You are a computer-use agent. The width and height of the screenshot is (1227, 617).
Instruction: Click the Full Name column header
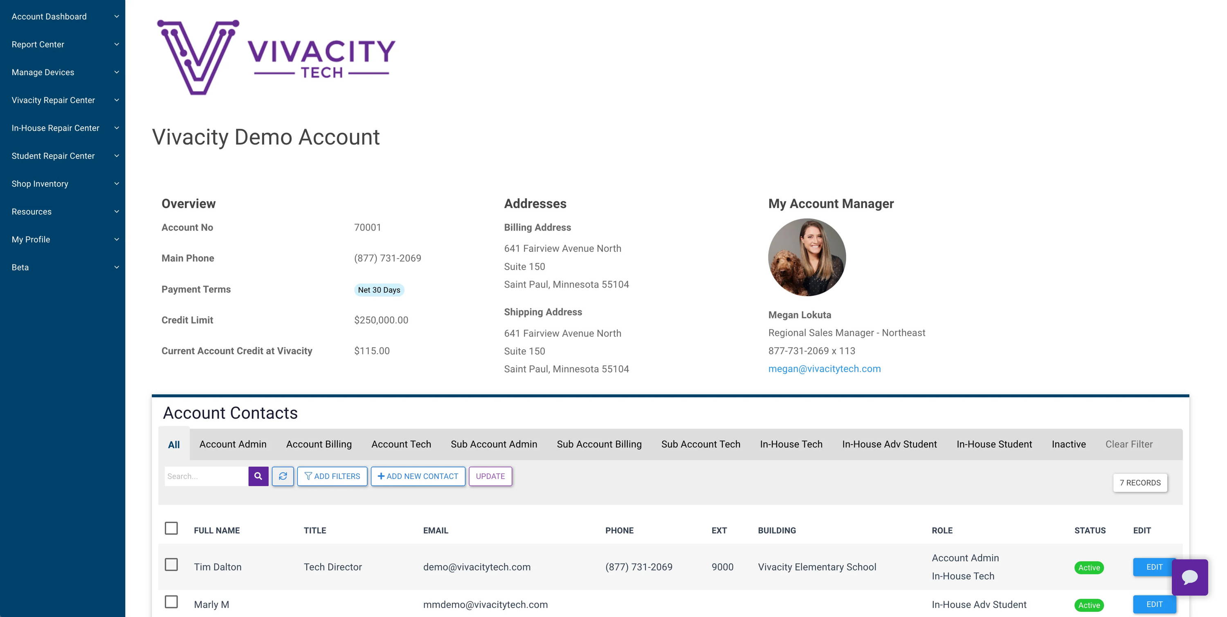(217, 530)
